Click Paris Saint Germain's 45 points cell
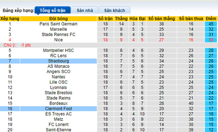 (211, 24)
